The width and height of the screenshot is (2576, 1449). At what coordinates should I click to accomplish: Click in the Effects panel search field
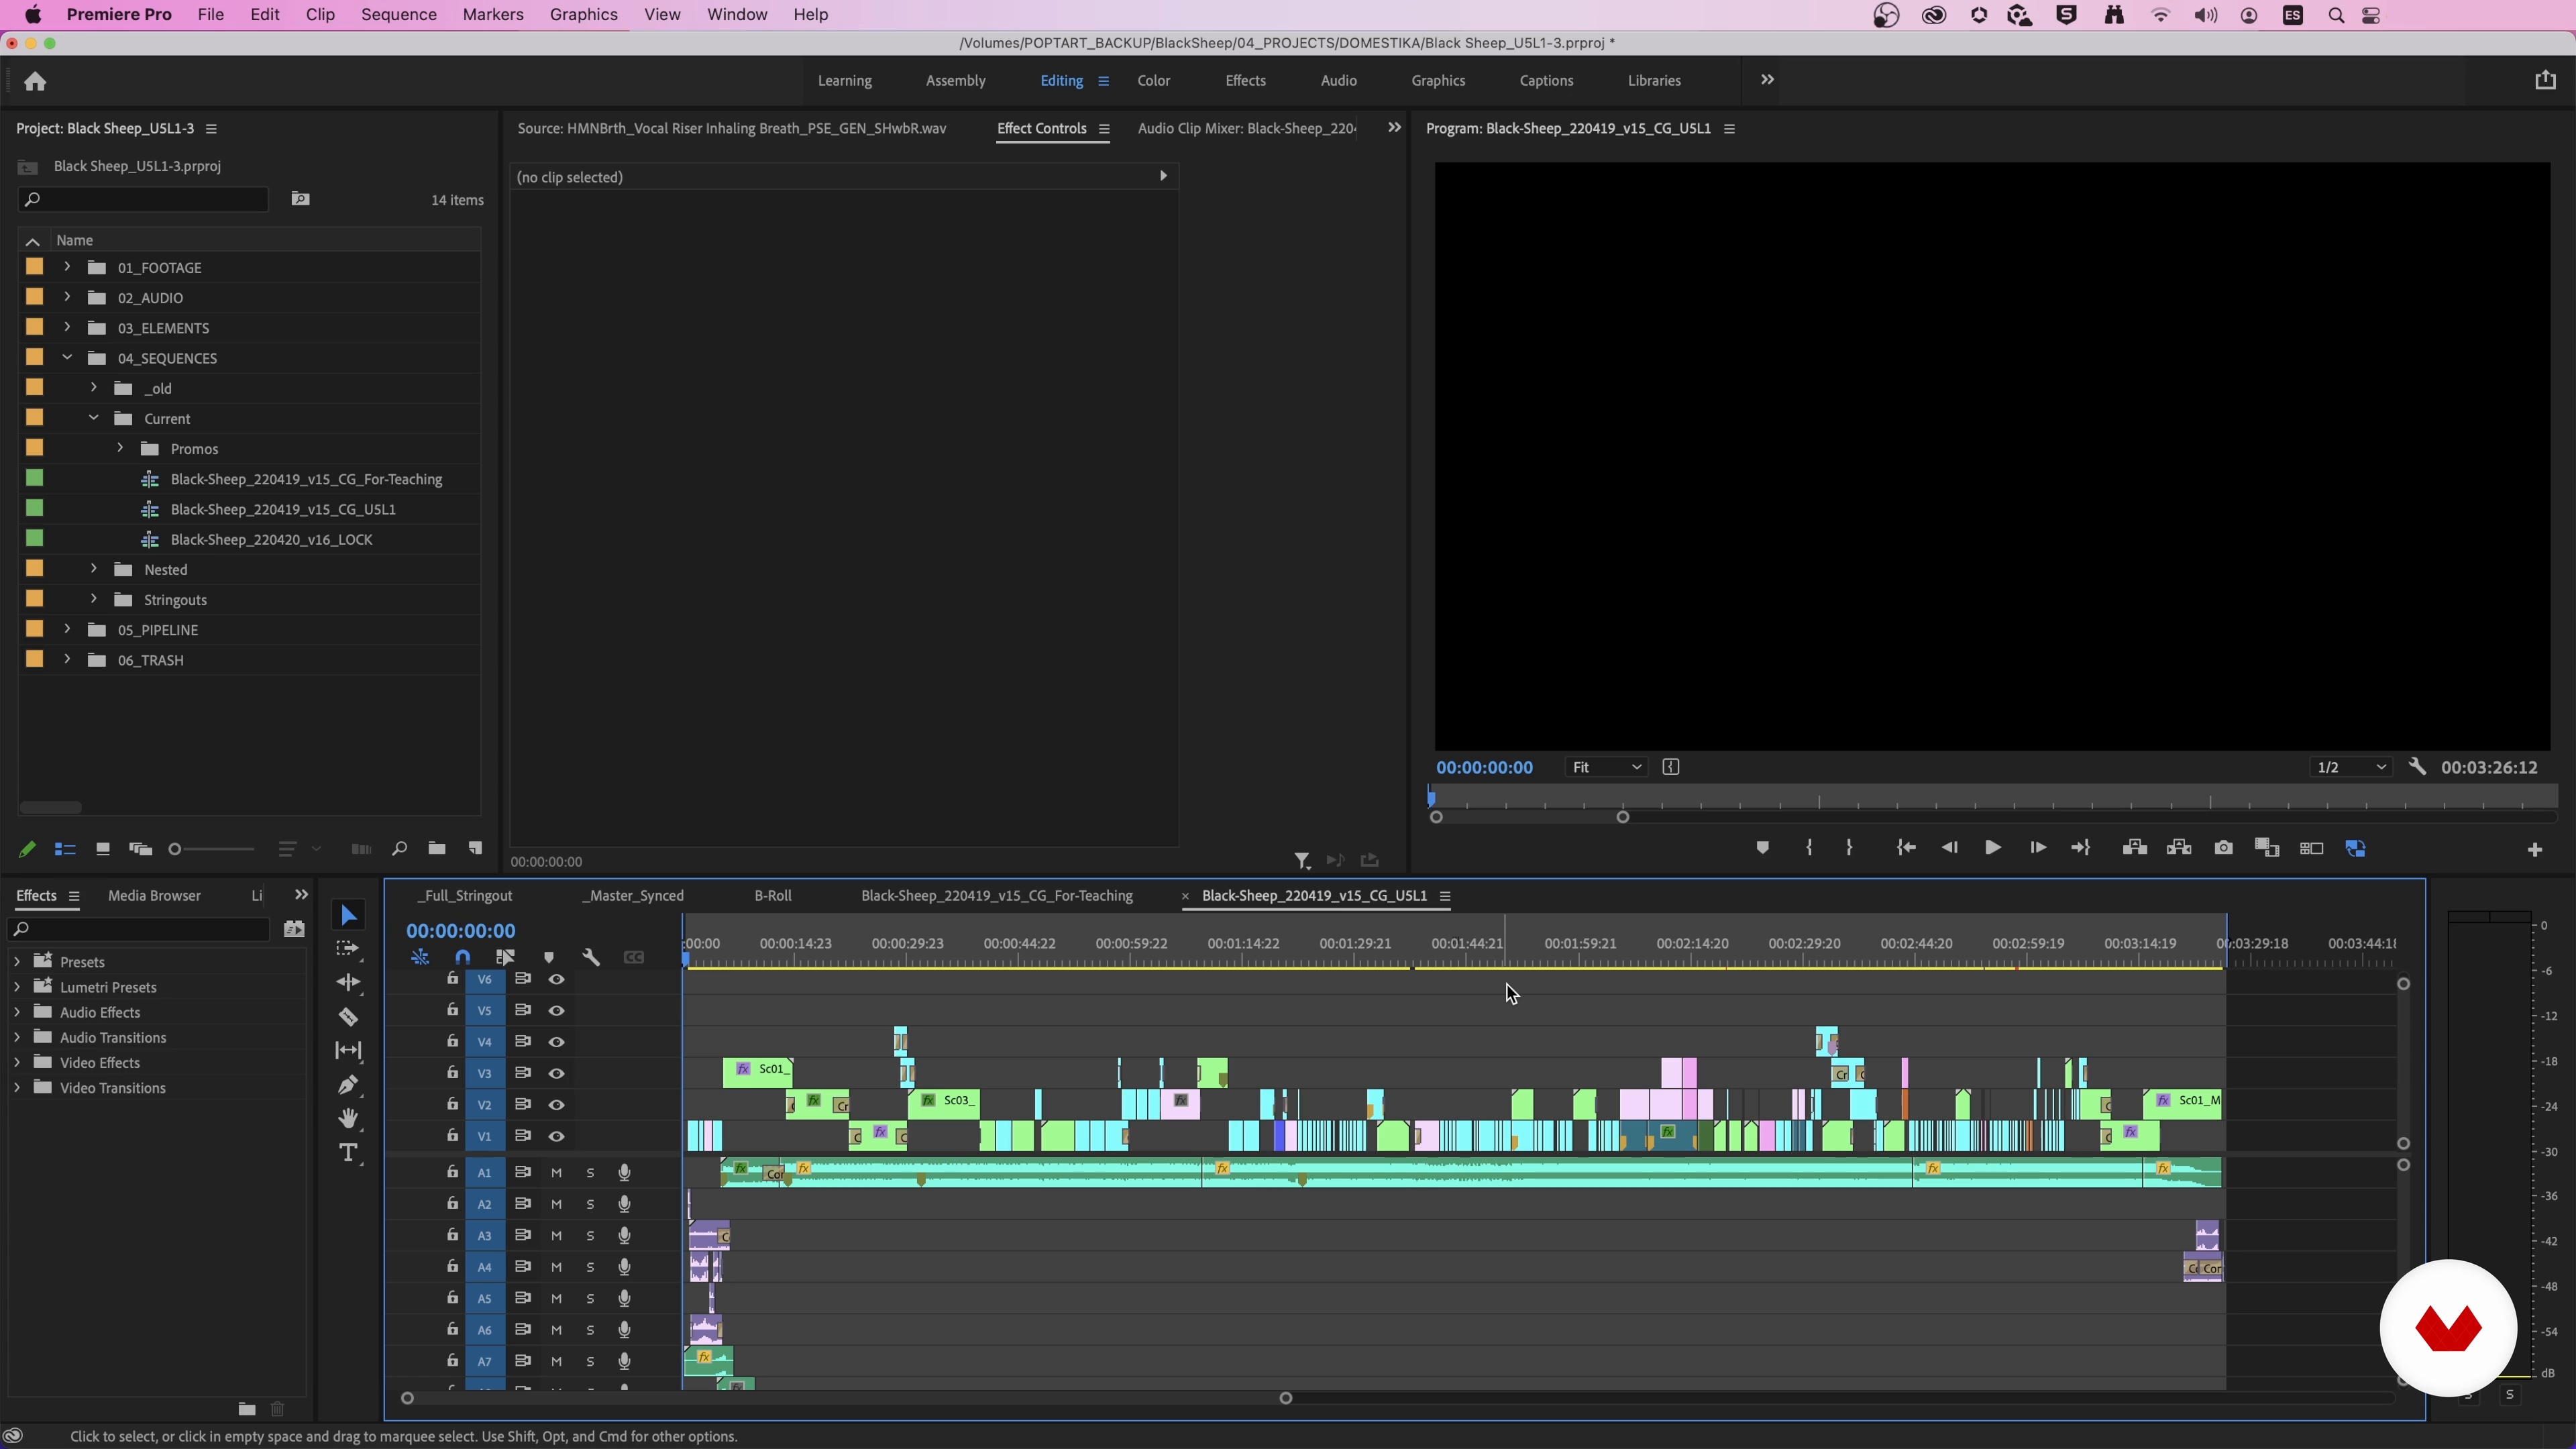click(139, 930)
